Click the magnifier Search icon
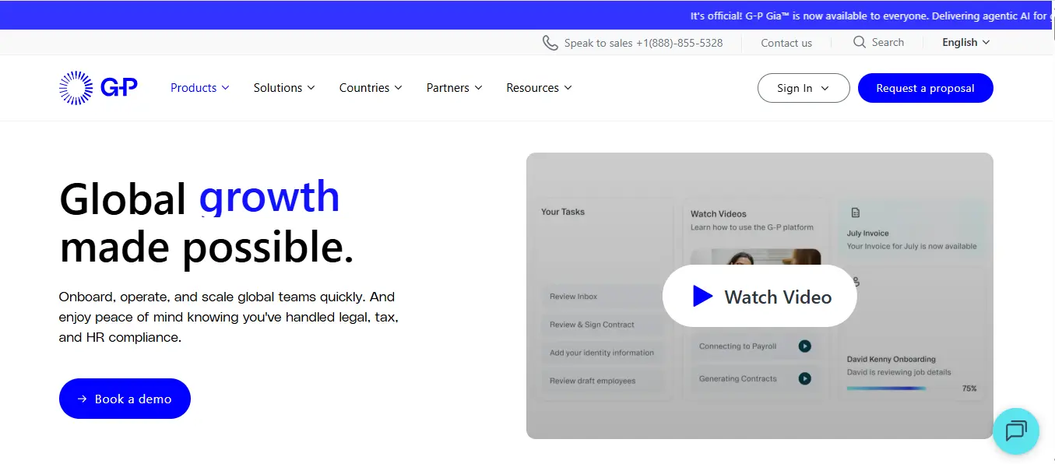The height and width of the screenshot is (464, 1055). [860, 42]
